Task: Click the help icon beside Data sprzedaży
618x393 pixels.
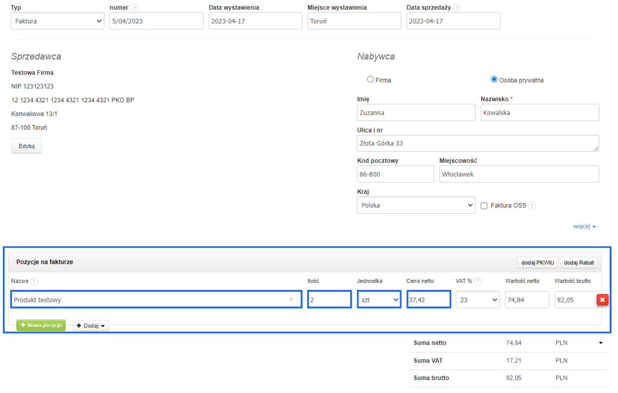Action: coord(457,8)
